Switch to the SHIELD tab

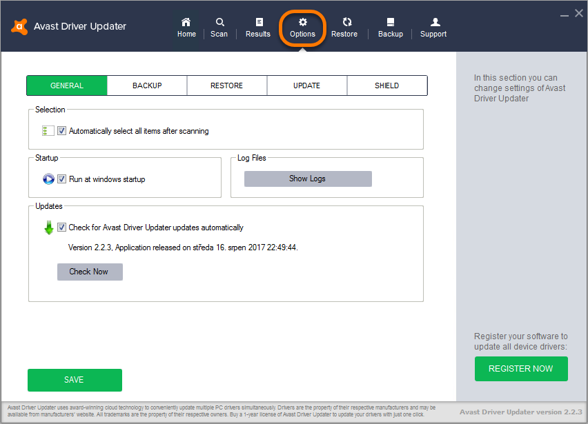click(386, 85)
